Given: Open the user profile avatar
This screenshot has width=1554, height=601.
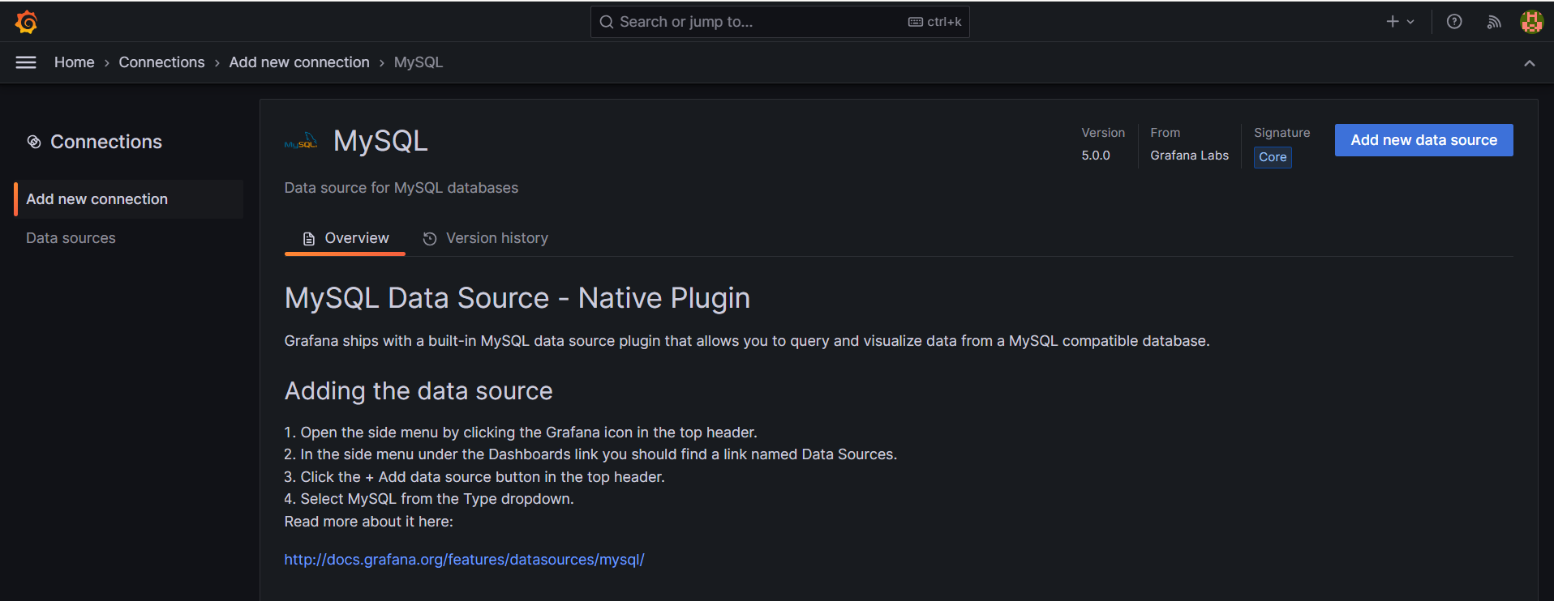Looking at the screenshot, I should tap(1531, 22).
